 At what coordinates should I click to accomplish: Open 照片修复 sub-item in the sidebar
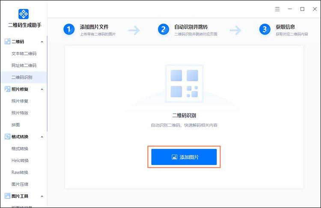point(20,101)
